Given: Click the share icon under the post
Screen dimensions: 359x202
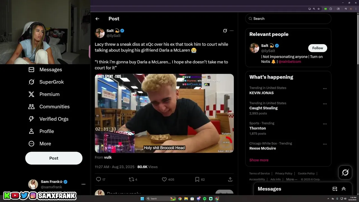Looking at the screenshot, I should [230, 179].
